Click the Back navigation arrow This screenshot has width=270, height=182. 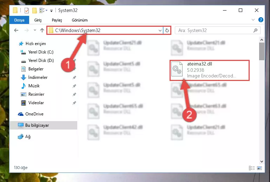click(x=16, y=30)
